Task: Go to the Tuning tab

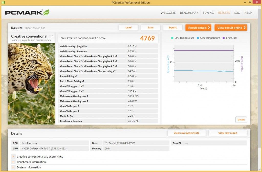Action: click(208, 13)
